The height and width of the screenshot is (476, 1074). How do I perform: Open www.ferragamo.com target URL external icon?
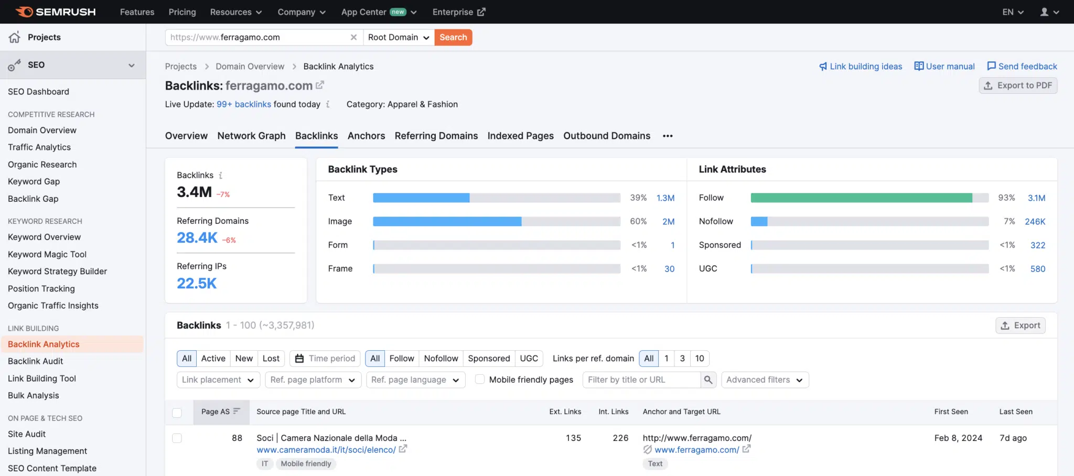coord(746,449)
